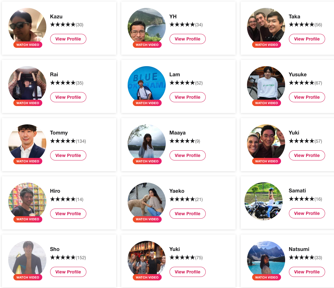Click Watch Video under Kazu's photo
334x288 pixels.
(x=28, y=45)
